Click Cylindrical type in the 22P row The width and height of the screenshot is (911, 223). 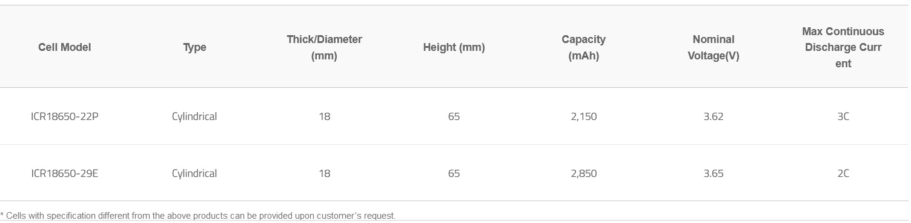click(194, 116)
